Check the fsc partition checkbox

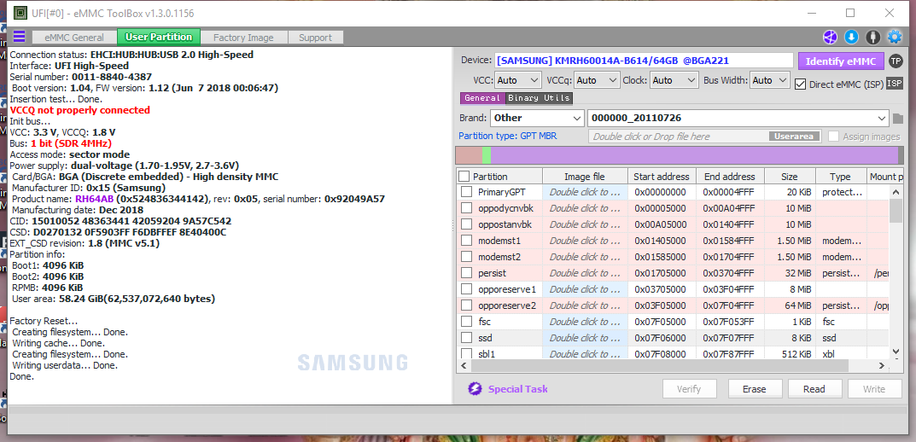[466, 321]
